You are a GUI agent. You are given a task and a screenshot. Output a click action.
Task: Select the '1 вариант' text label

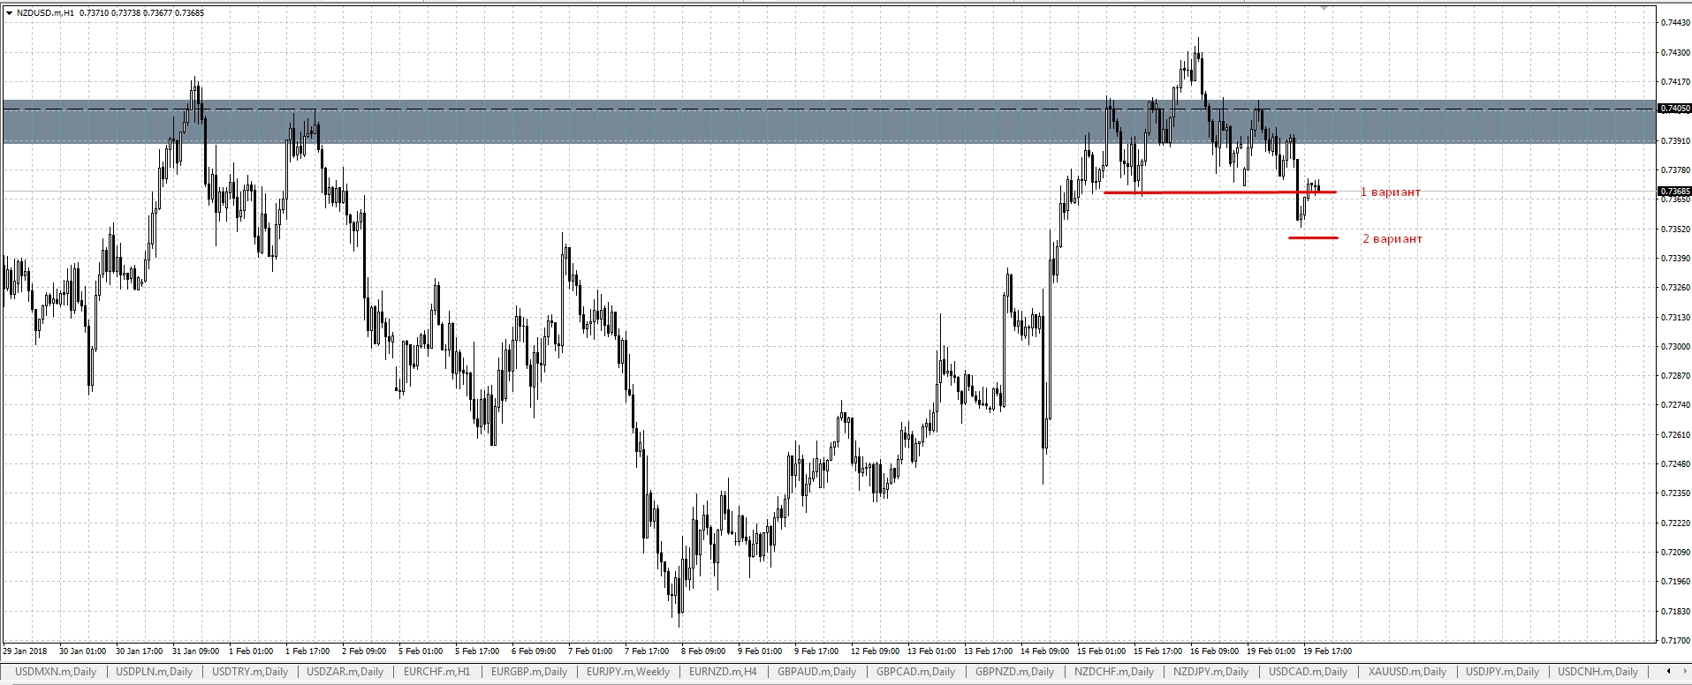coord(1390,192)
